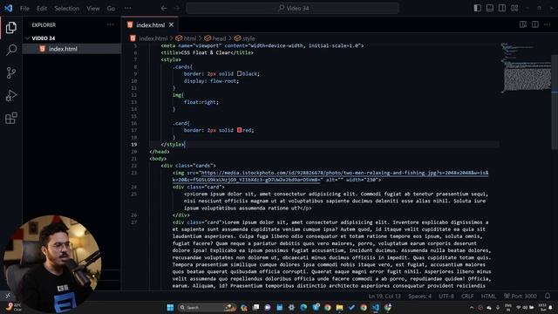Click the remote window indicator icon
The width and height of the screenshot is (558, 314).
(8, 296)
